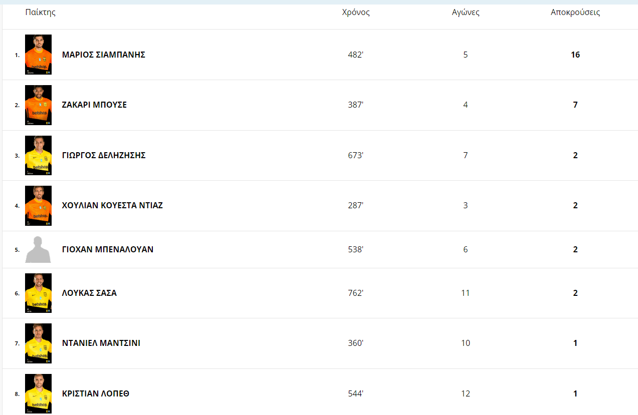The height and width of the screenshot is (415, 638).
Task: Click ΚΡΙΣΤΙΑΝ ΛΟΠΕΘ name link
Action: [x=96, y=393]
